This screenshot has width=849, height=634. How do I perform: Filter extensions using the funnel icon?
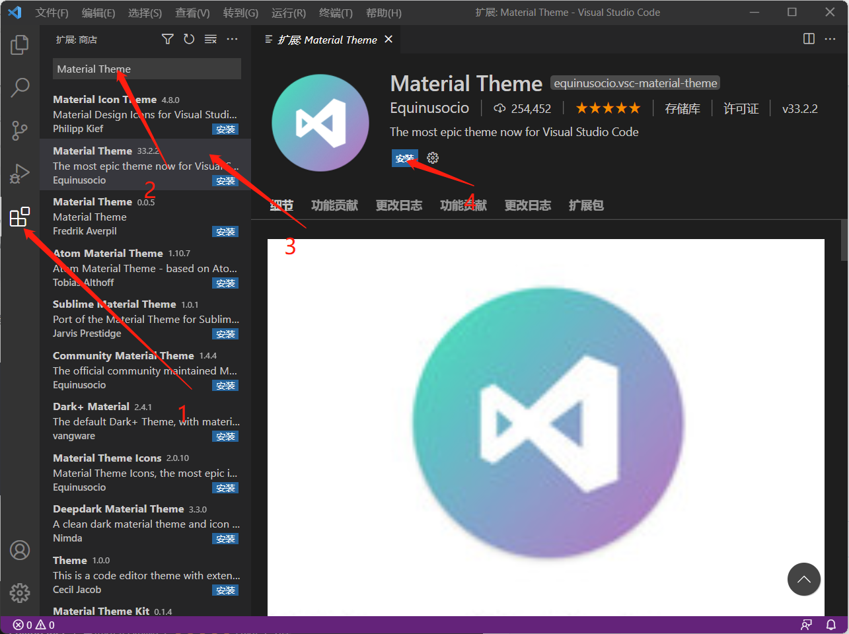click(168, 40)
